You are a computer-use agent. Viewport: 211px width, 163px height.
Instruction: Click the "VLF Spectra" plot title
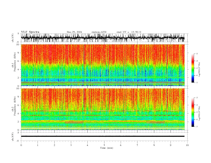tap(30, 32)
